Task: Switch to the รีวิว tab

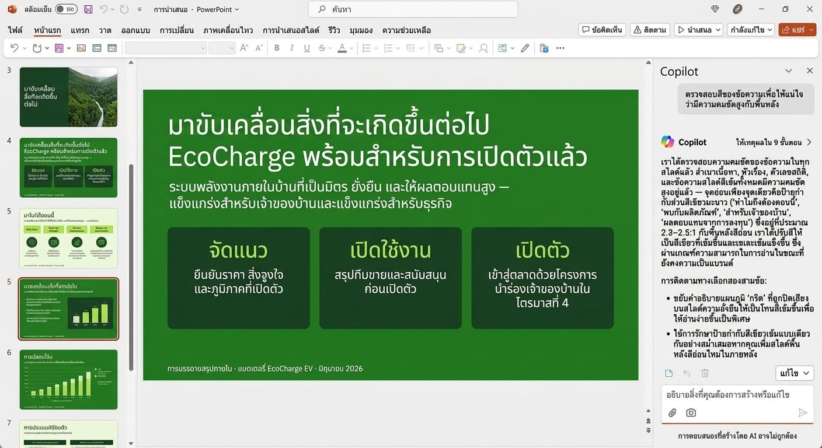Action: pyautogui.click(x=335, y=30)
